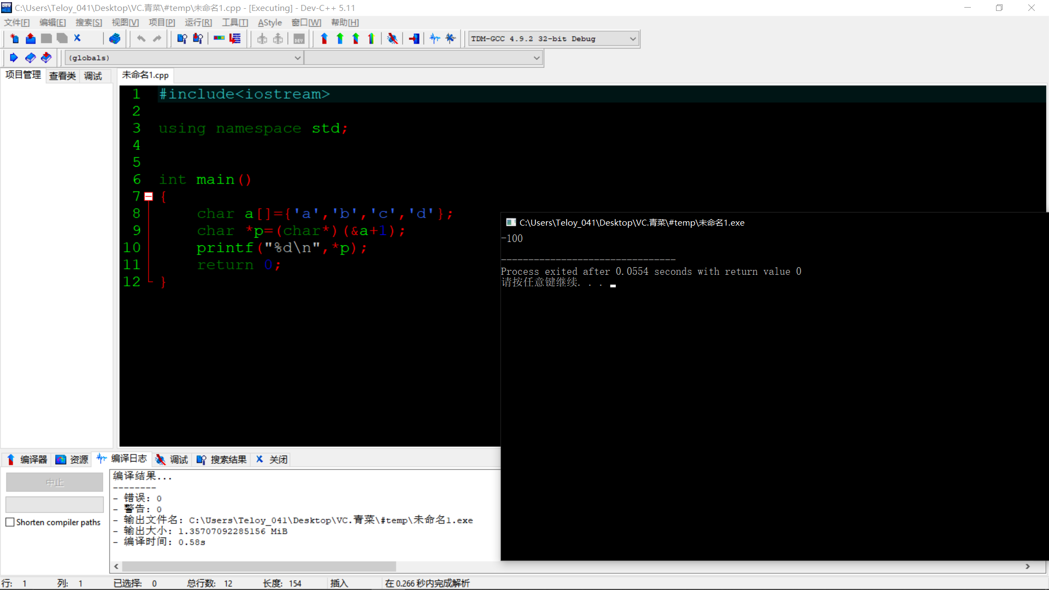Click the printf statement on line 10
This screenshot has height=590, width=1049.
point(282,248)
